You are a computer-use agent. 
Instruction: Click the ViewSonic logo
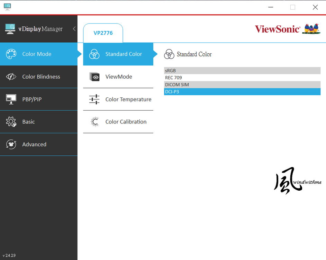pos(277,29)
